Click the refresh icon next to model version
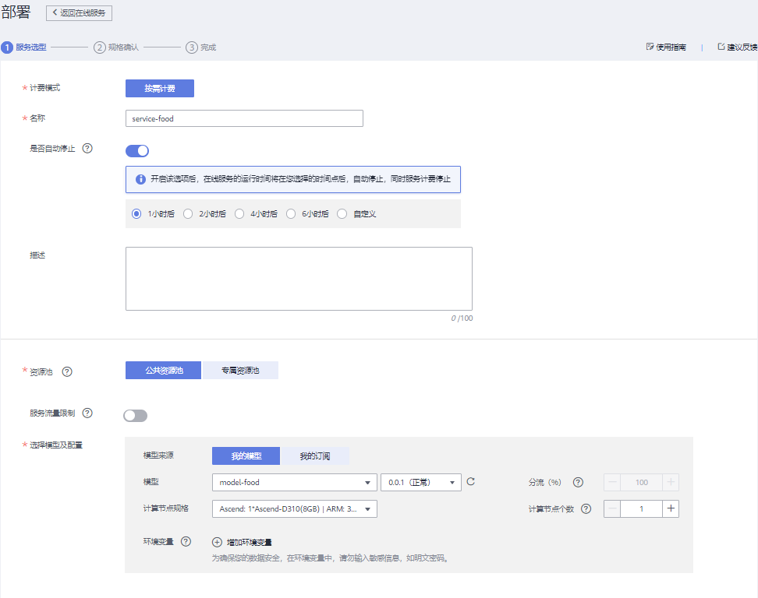758x598 pixels. pos(470,482)
